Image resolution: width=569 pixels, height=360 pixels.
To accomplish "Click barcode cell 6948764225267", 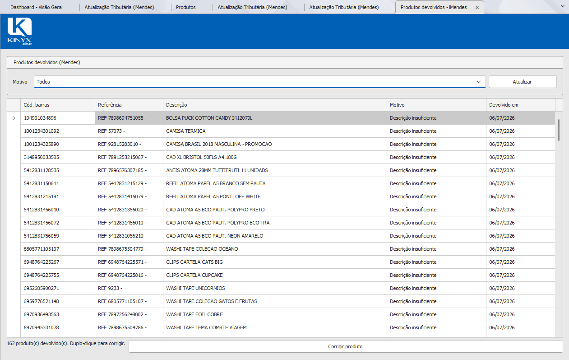I will click(58, 262).
